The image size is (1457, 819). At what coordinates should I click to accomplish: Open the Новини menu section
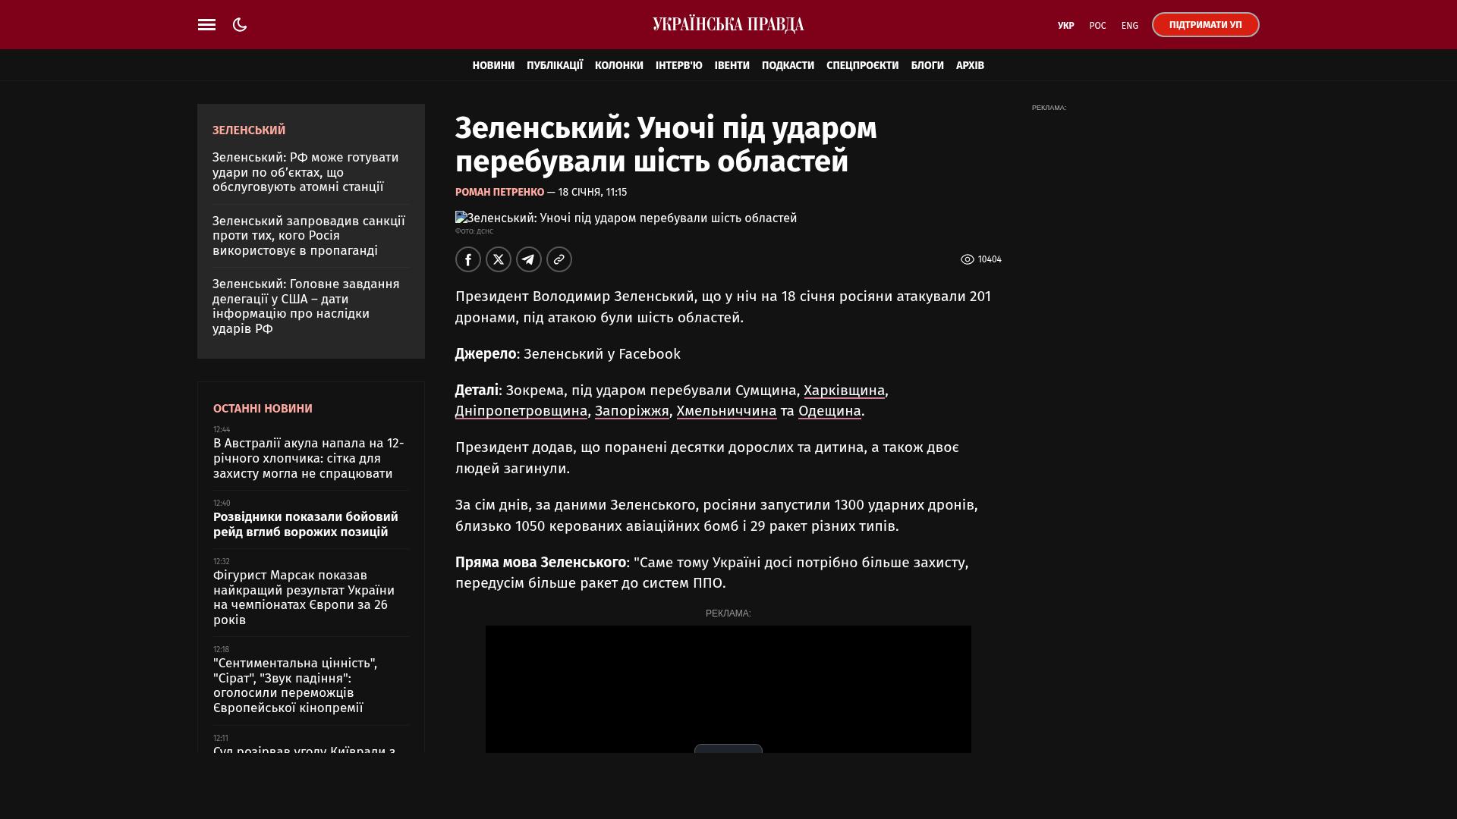point(493,66)
